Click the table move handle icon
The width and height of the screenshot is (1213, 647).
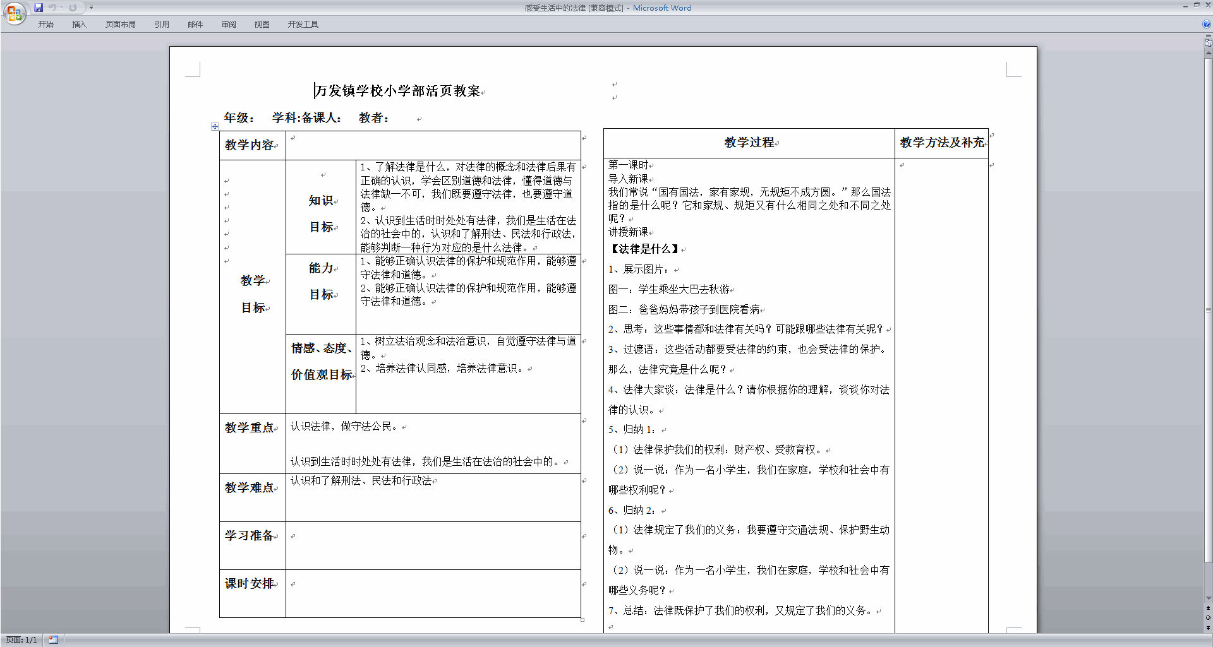(215, 126)
